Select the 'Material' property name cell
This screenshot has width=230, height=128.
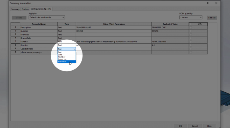point(39,42)
